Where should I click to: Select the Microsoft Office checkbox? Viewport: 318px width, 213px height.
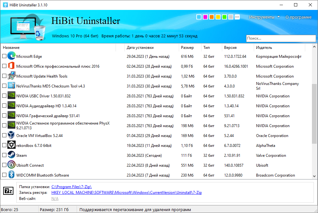tap(4, 66)
